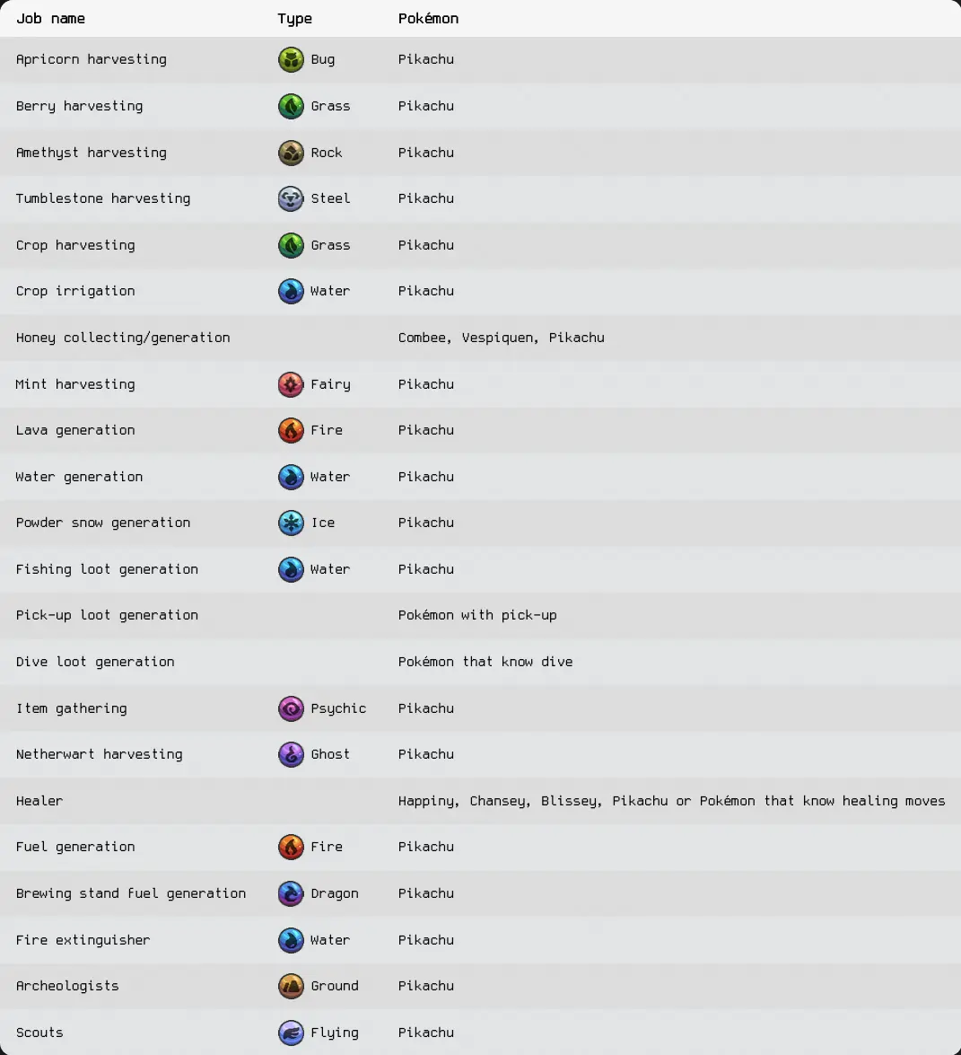
Task: Select the Rock type icon
Action: (291, 153)
